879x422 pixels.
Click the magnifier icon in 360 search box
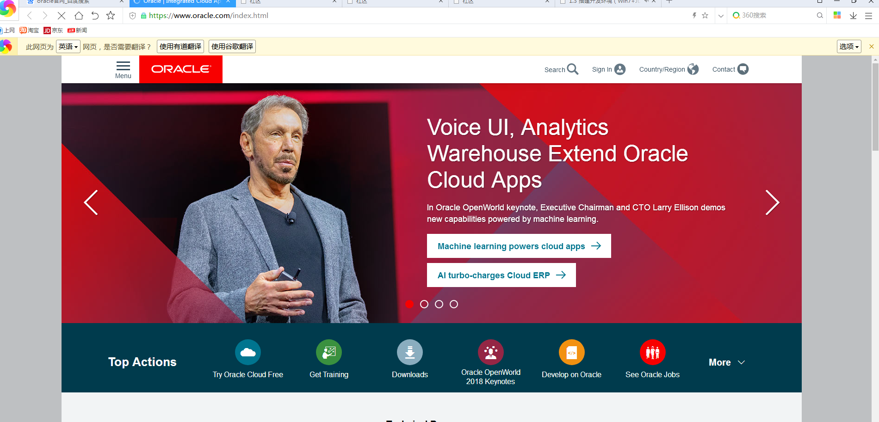[x=820, y=15]
